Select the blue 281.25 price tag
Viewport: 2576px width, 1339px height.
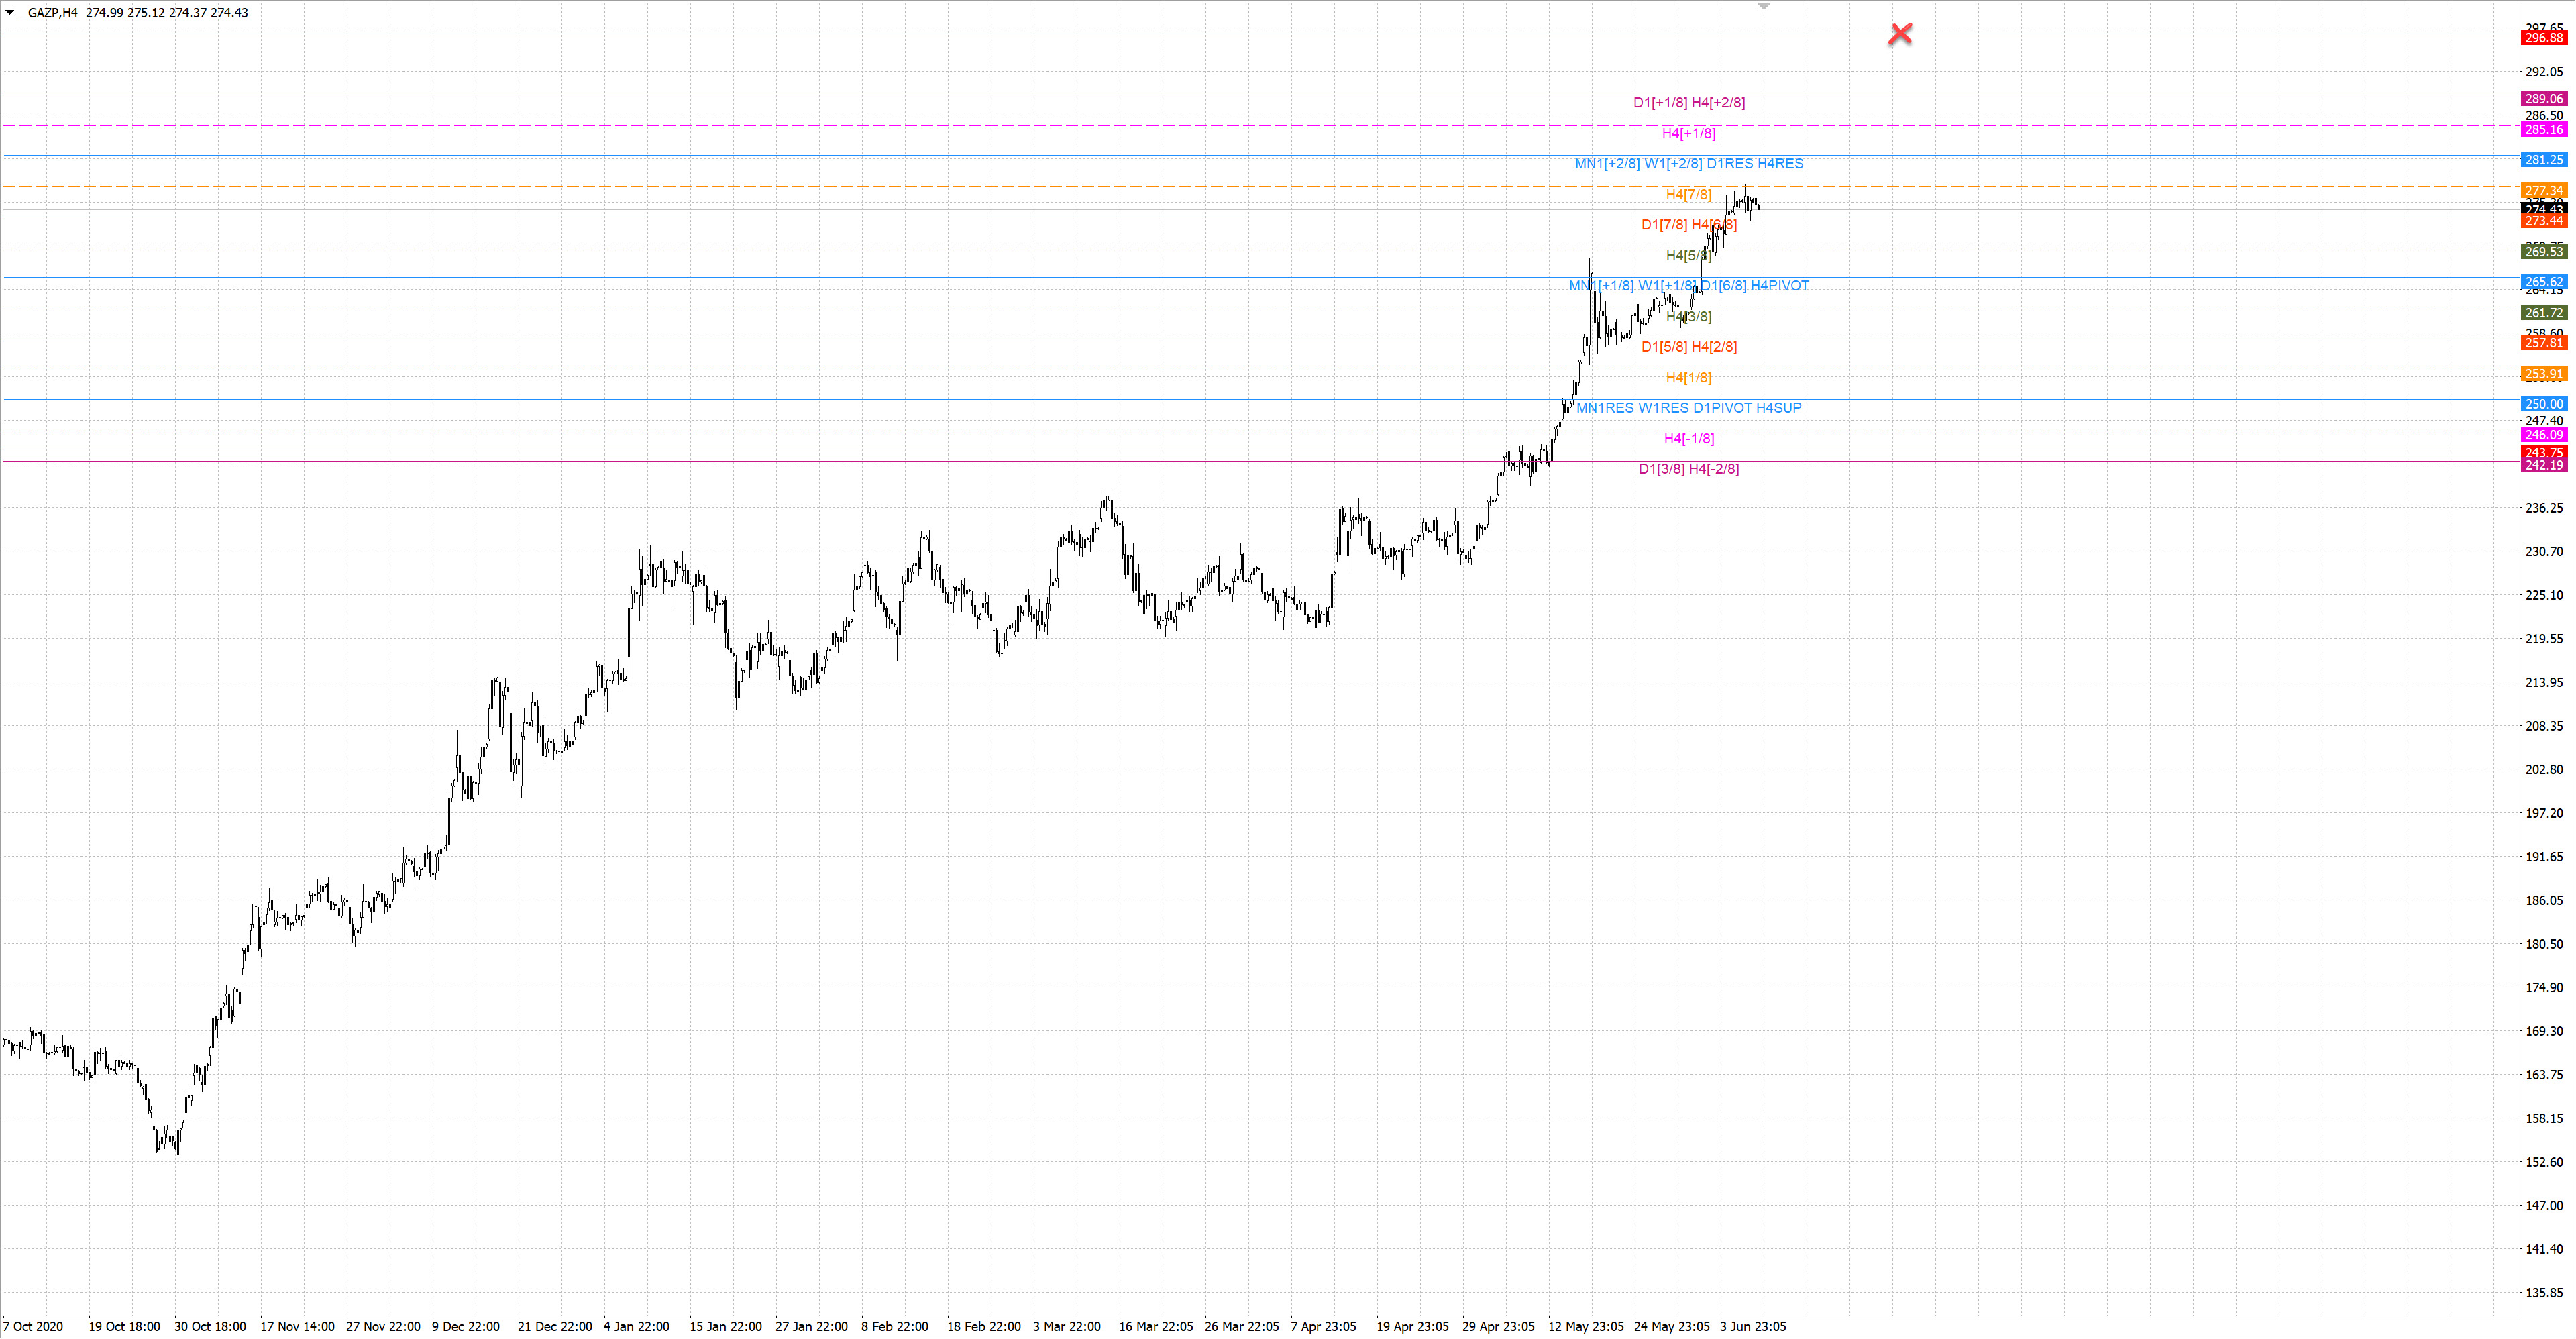click(x=2543, y=160)
